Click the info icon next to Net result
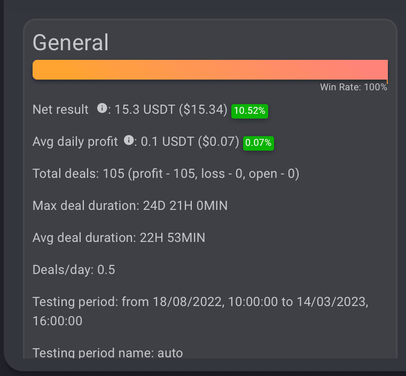406x376 pixels. [101, 108]
